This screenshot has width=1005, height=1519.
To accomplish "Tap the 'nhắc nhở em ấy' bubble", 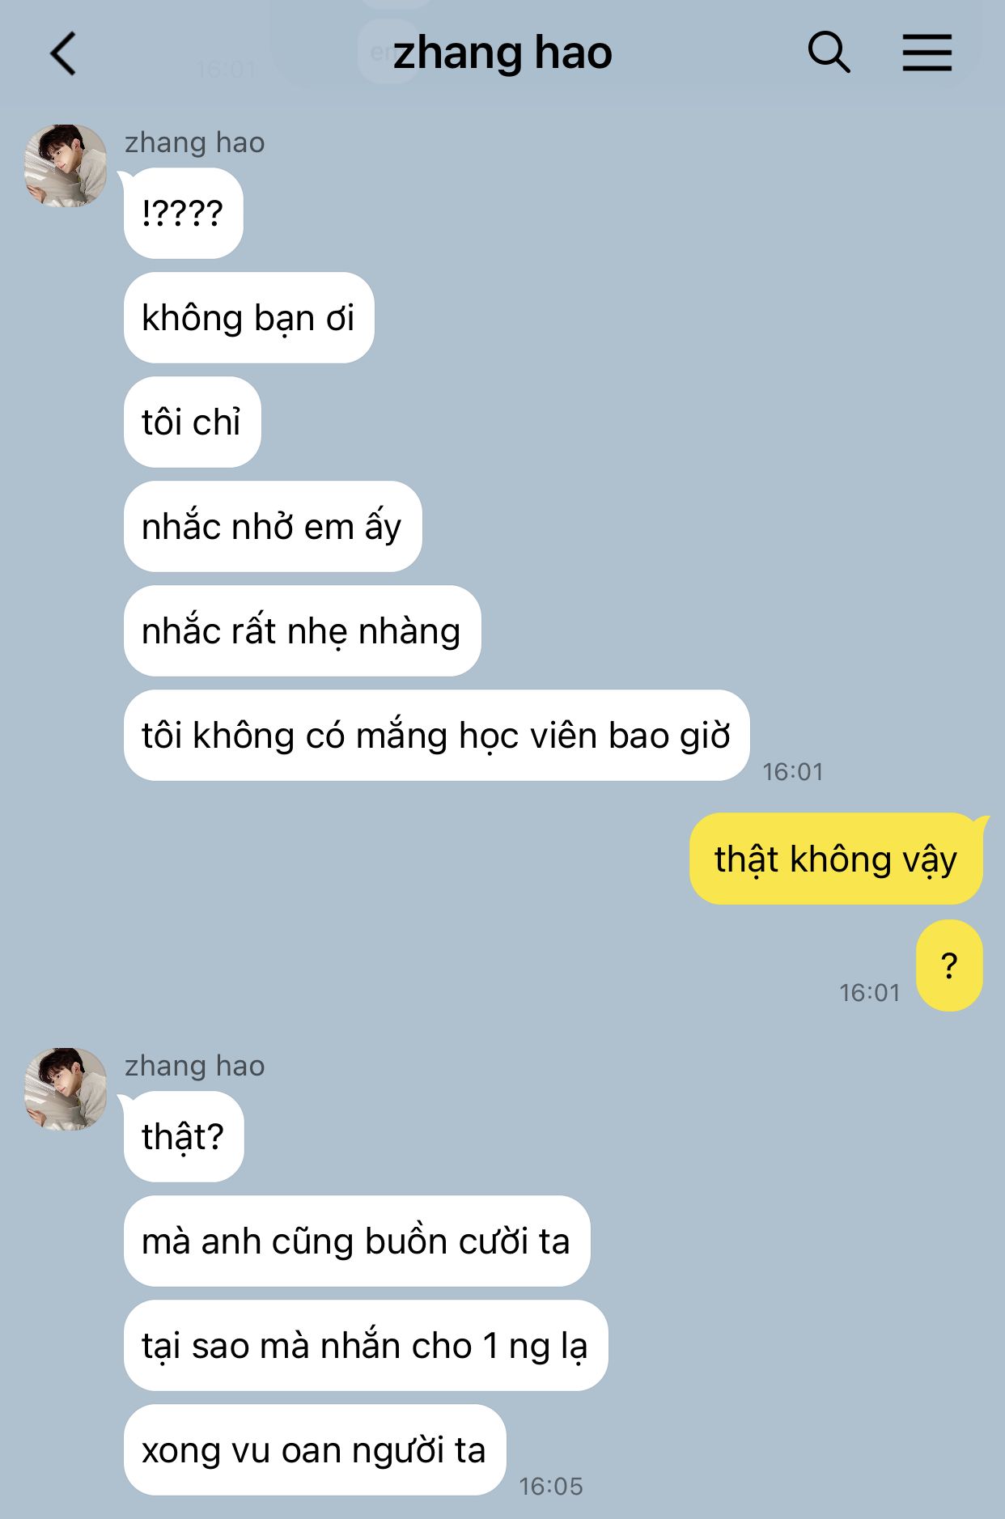I will click(273, 527).
